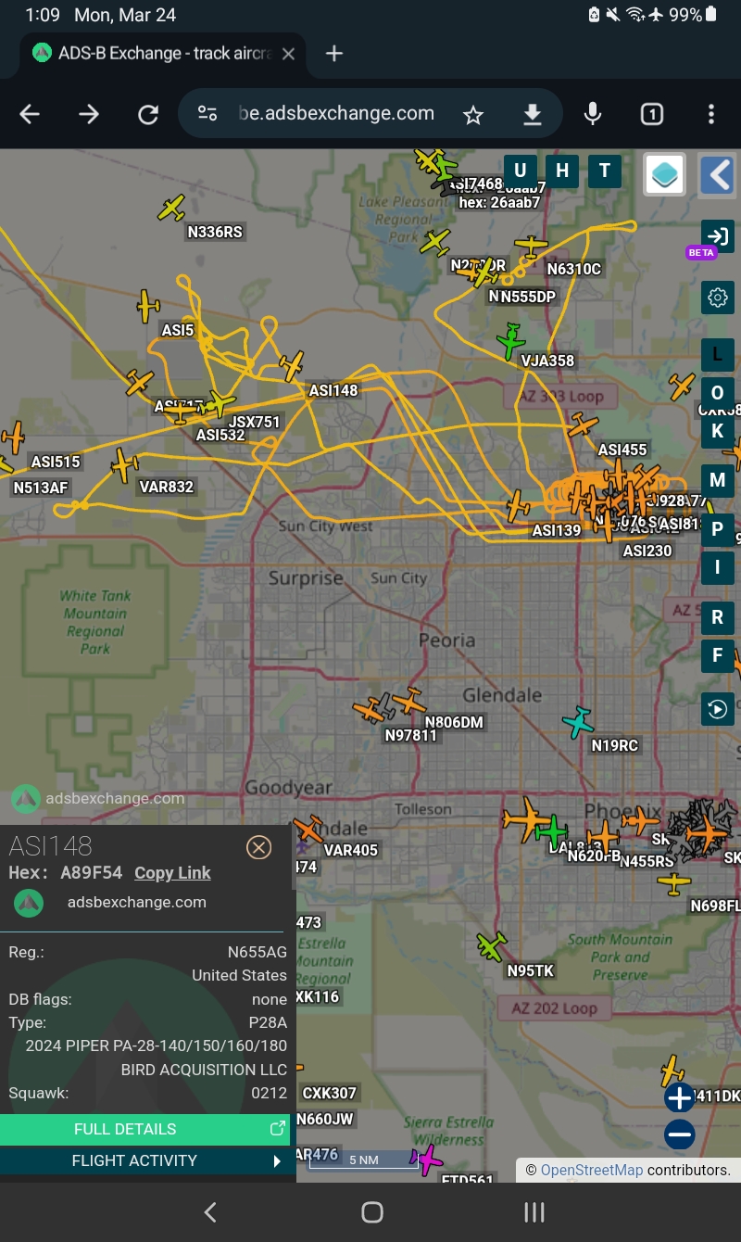This screenshot has width=741, height=1242.
Task: Select aircraft VAR832 on the map
Action: [124, 465]
